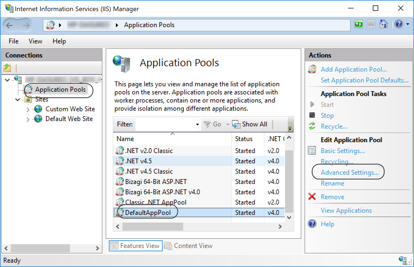Select the DefaultAppPool row
Screen dimensions: 414x267
tap(199, 212)
